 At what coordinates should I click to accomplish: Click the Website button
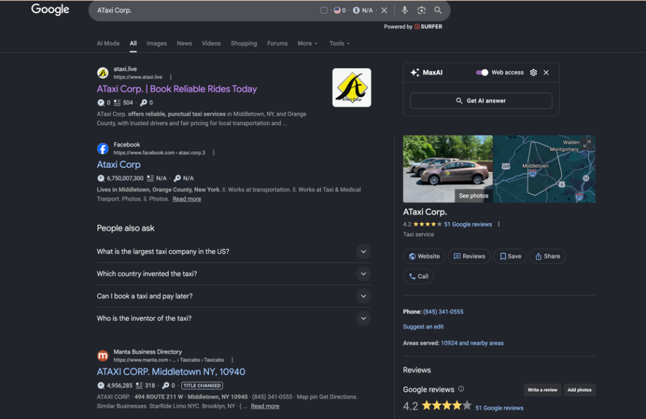424,256
